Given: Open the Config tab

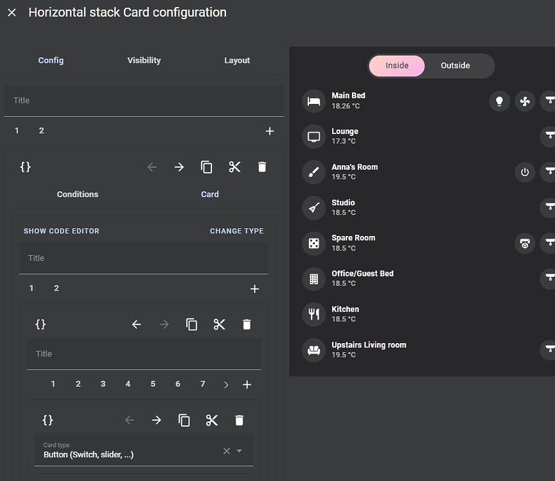Looking at the screenshot, I should [x=51, y=60].
